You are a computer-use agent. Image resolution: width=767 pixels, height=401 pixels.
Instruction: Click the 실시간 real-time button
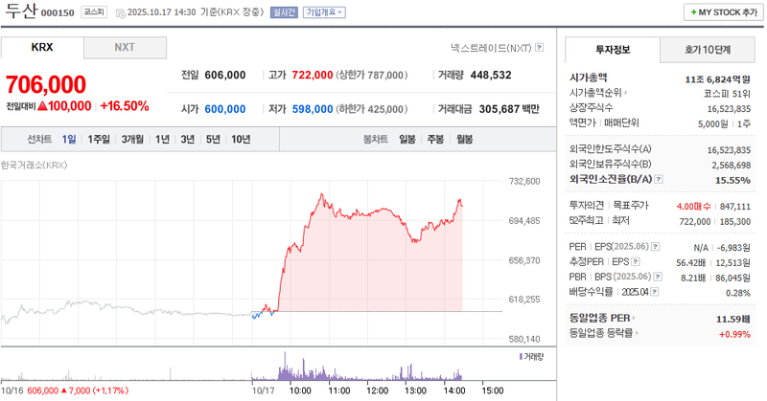point(285,12)
